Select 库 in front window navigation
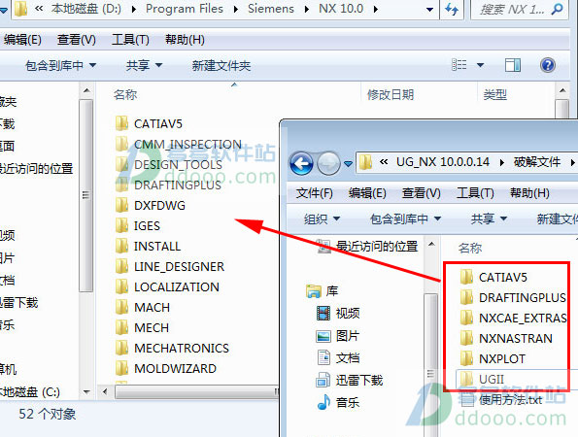The height and width of the screenshot is (437, 578). (322, 291)
